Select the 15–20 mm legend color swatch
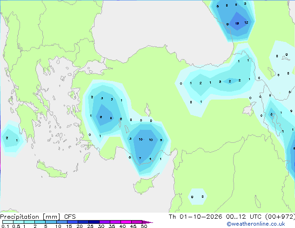Screen dimensions: 295x228 tap(72, 222)
